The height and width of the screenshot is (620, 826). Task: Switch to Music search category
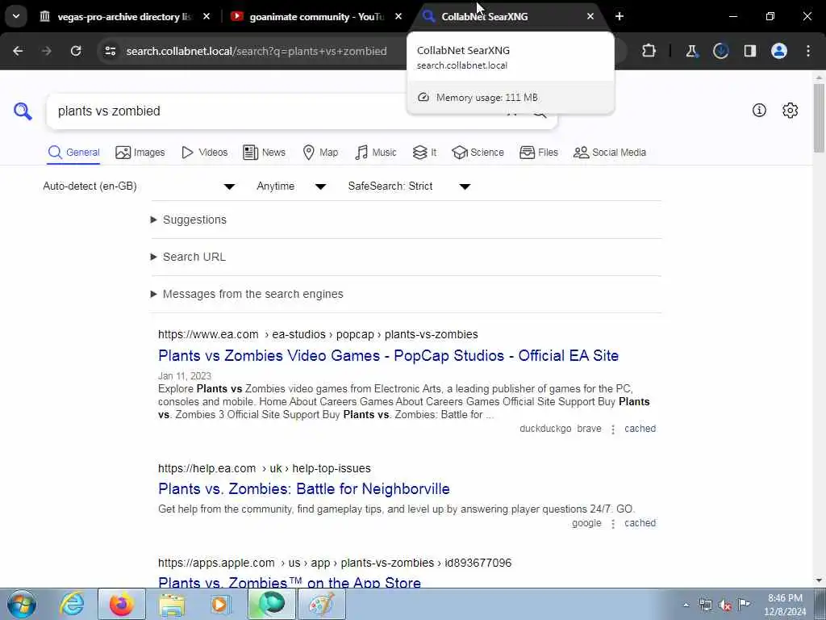(376, 153)
